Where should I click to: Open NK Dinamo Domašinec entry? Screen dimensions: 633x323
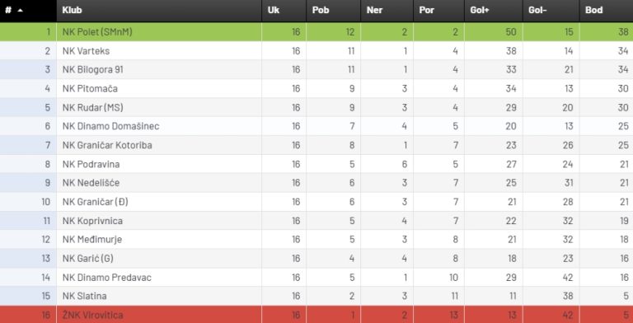pyautogui.click(x=111, y=126)
